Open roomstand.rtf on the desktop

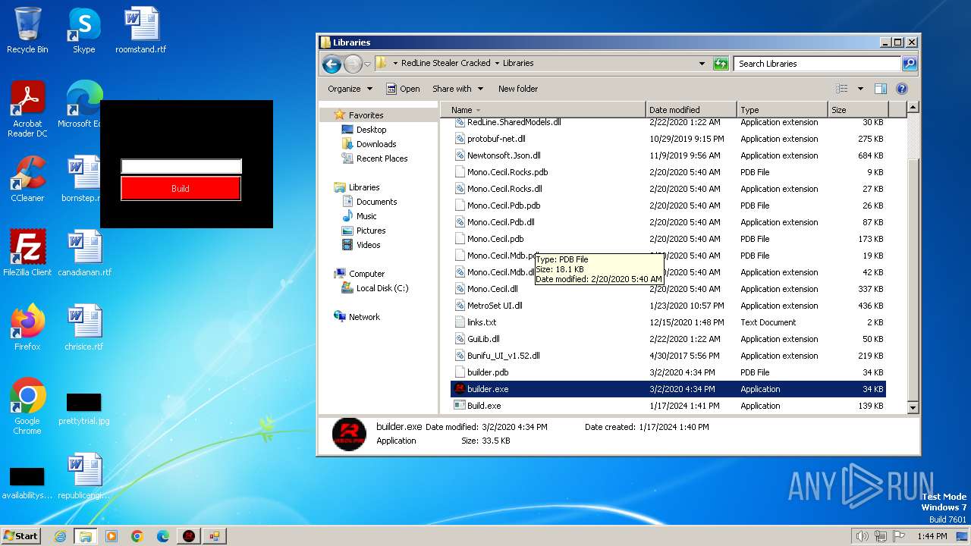click(x=141, y=30)
